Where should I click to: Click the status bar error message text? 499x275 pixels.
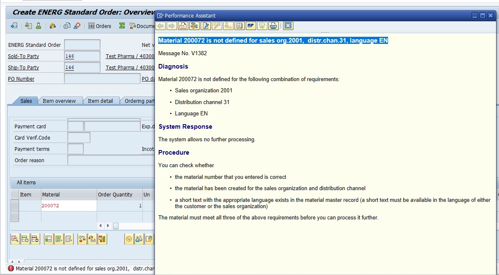(x=85, y=269)
